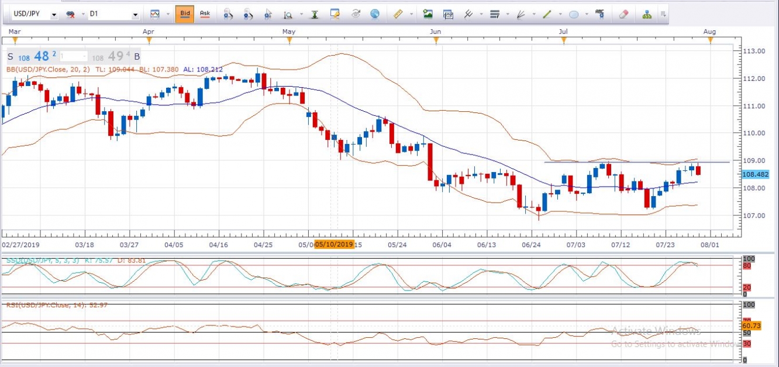Click the 113.00 price axis label

753,51
